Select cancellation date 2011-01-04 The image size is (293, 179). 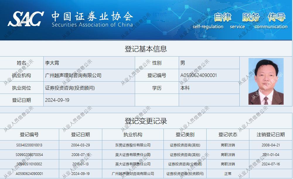pos(271,155)
